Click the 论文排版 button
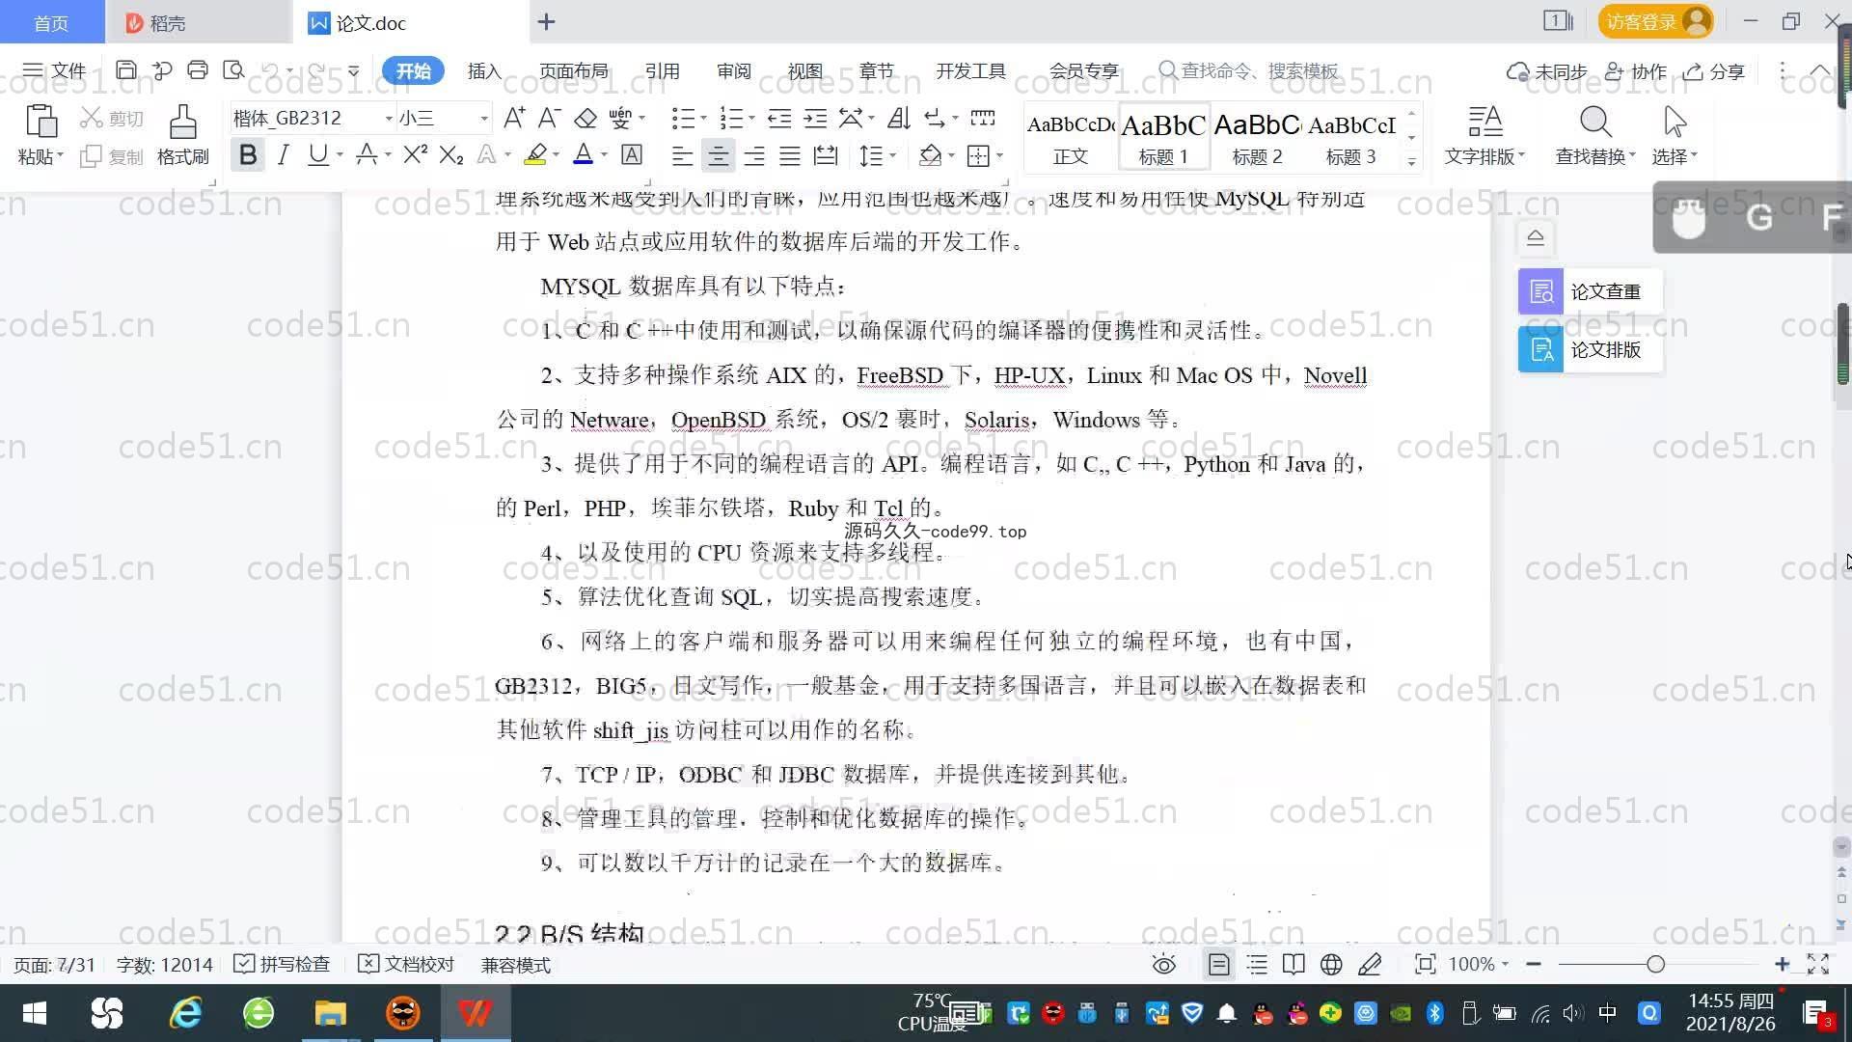Screen dimensions: 1852x1042 coord(1590,349)
